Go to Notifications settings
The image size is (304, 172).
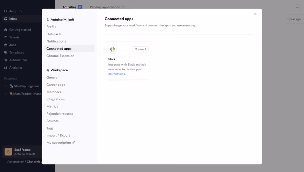(56, 41)
